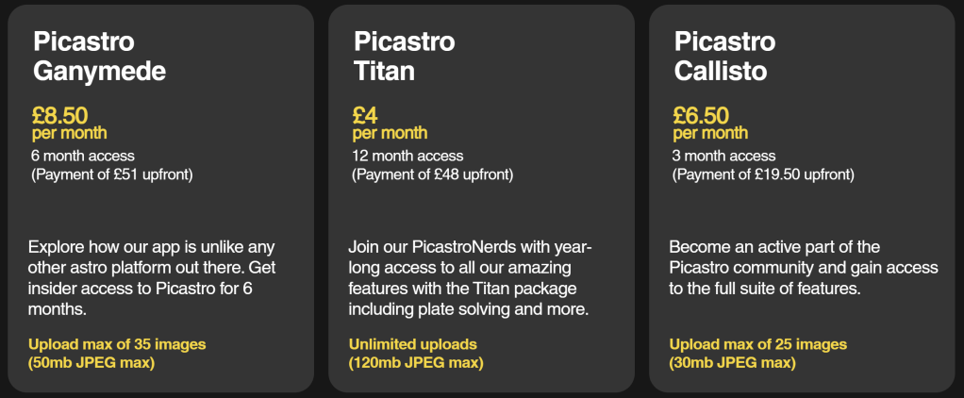Image resolution: width=964 pixels, height=398 pixels.
Task: Choose the Picastro Titan plan title
Action: [404, 56]
